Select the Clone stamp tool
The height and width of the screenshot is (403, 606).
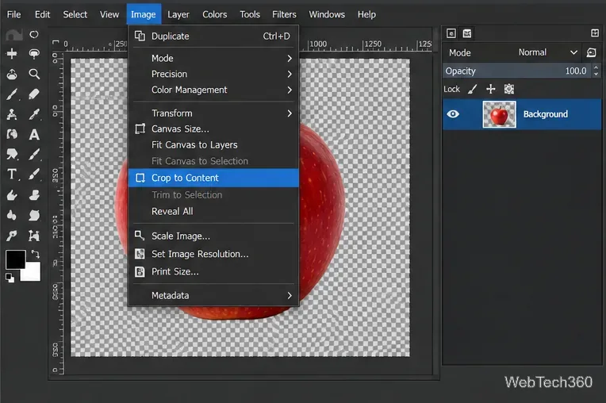click(34, 195)
